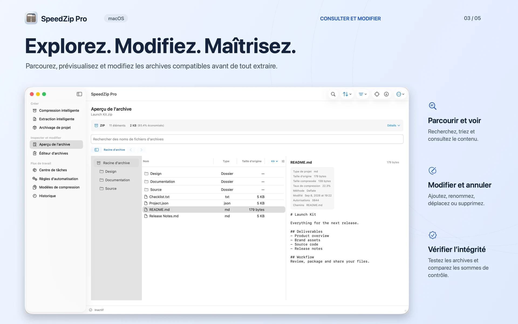Viewport: 518px width, 324px height.
Task: Click the SpeedZip Pro app logo
Action: click(31, 18)
